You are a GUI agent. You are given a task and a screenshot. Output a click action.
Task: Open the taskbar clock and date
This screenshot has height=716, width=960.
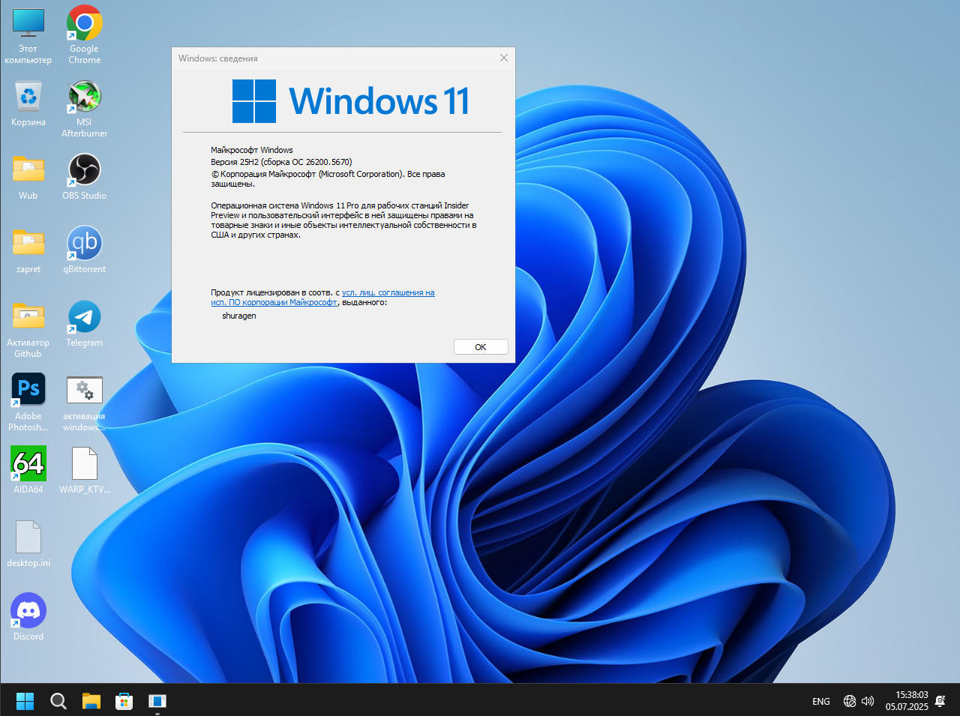(x=907, y=701)
